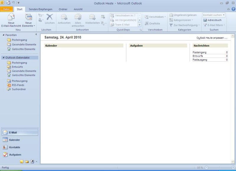Go to Aufgaben in the navigation pane

[x=15, y=154]
